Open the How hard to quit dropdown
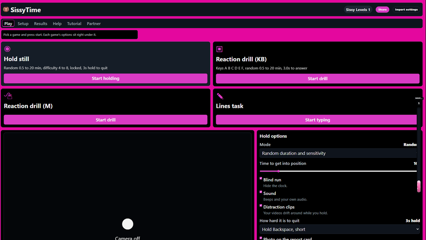The height and width of the screenshot is (240, 426). (x=340, y=229)
